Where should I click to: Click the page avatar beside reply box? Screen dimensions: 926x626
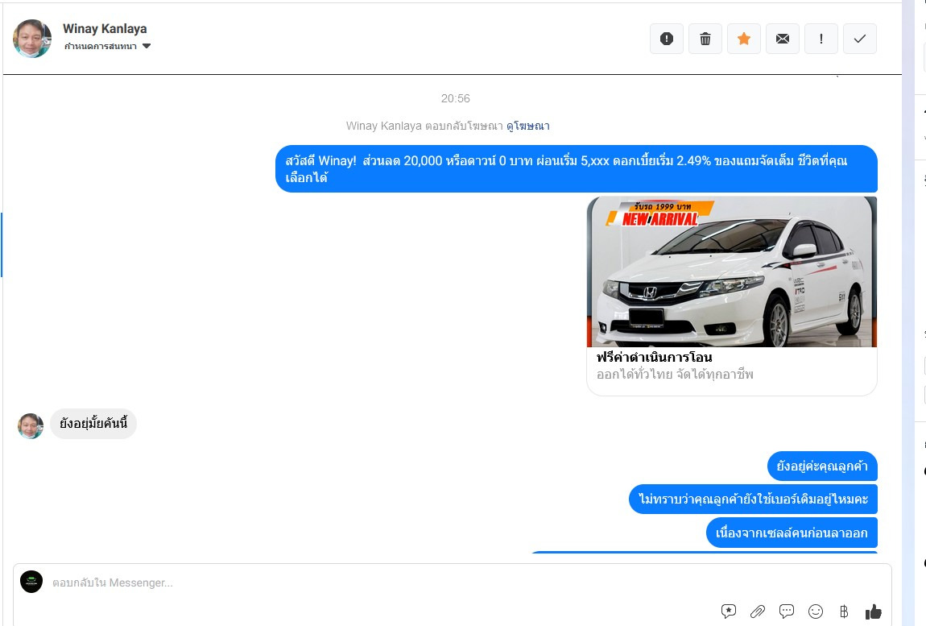tap(31, 582)
